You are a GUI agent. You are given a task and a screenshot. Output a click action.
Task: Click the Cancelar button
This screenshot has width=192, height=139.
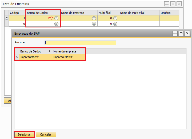pyautogui.click(x=46, y=134)
